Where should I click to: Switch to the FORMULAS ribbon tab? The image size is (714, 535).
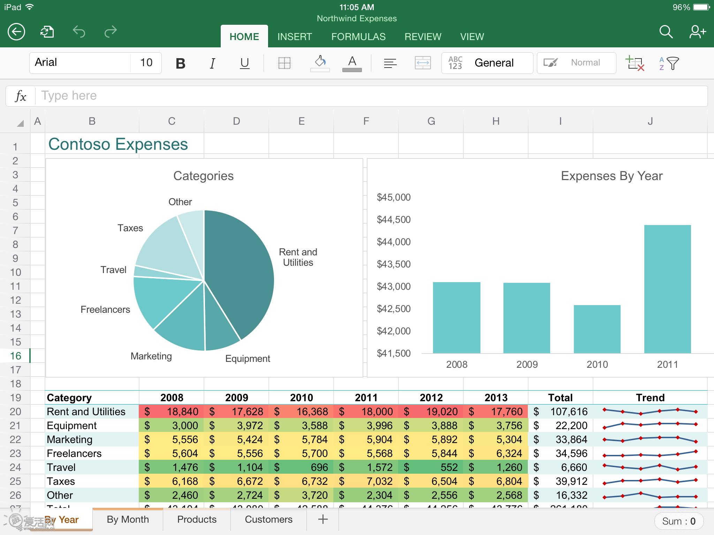(358, 37)
